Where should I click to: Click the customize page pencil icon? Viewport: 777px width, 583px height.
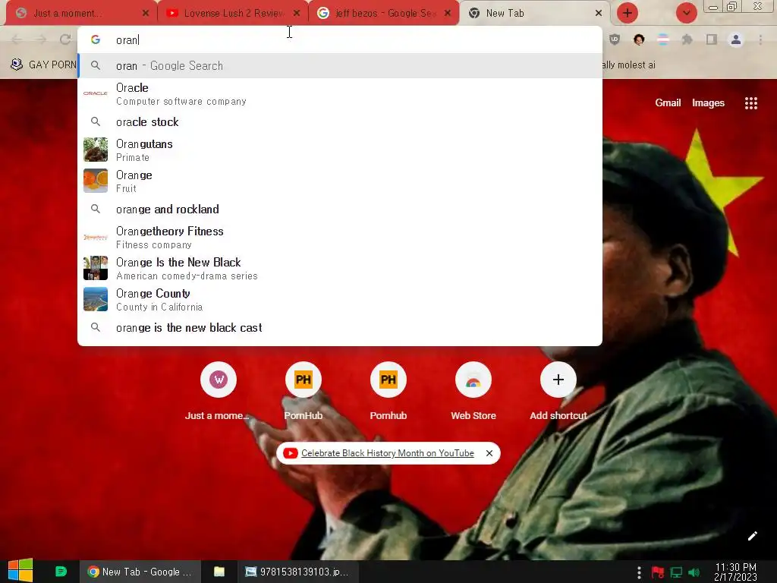752,536
